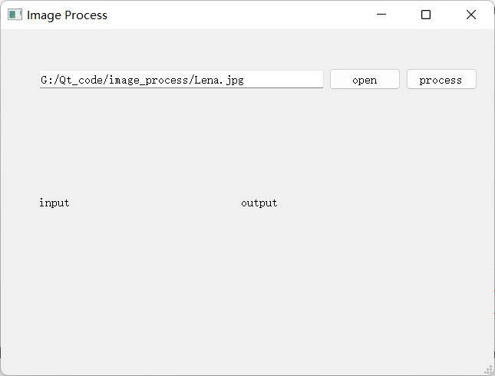Focus the file path text field
This screenshot has width=495, height=376.
point(181,79)
